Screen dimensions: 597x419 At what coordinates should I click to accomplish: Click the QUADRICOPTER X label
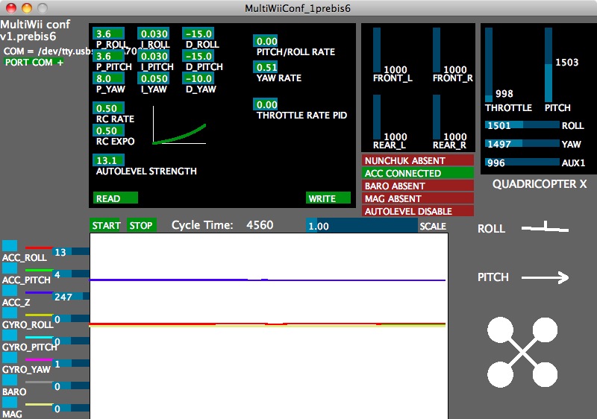(540, 184)
